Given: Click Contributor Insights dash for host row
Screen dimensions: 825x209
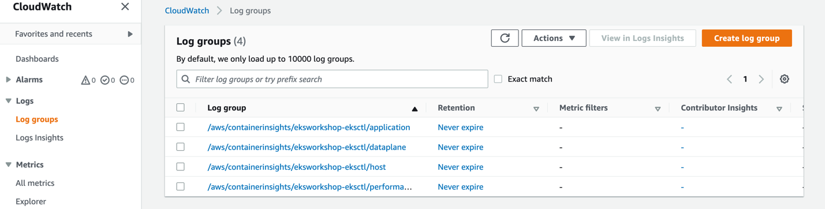Looking at the screenshot, I should click(682, 167).
